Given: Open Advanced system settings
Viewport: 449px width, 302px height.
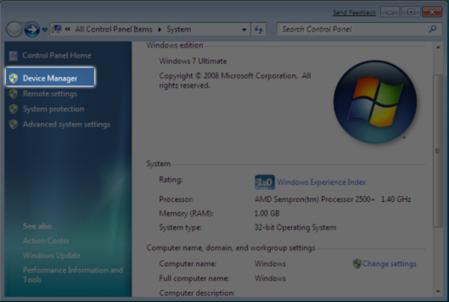Looking at the screenshot, I should 66,125.
